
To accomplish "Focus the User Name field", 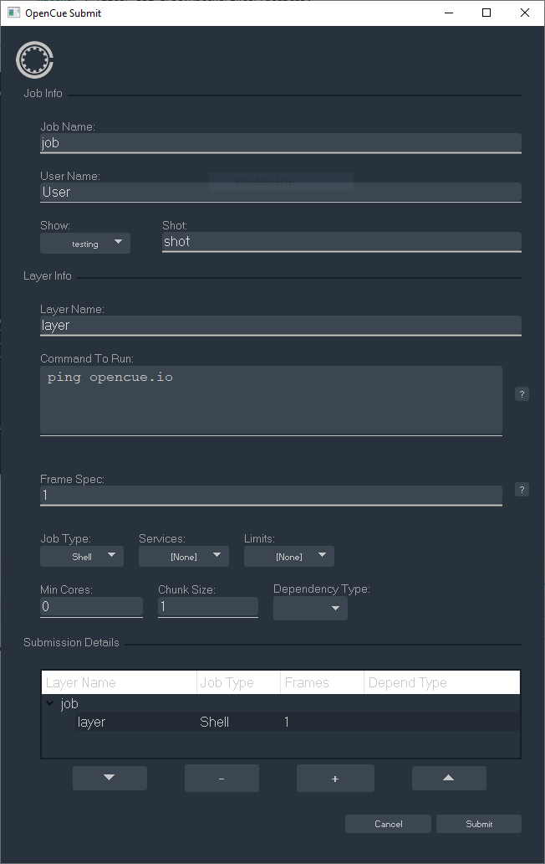I will click(x=281, y=193).
